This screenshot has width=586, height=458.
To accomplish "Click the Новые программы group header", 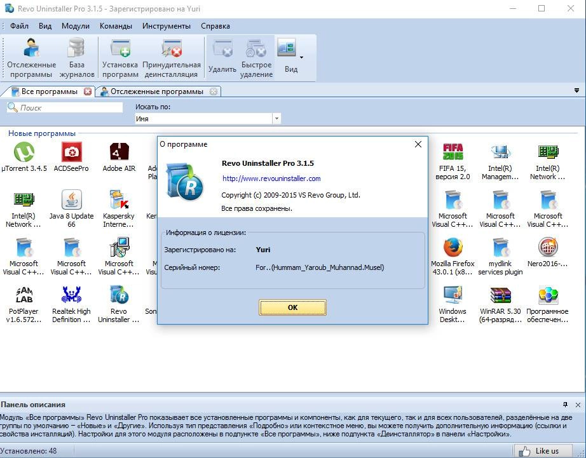I will [42, 133].
